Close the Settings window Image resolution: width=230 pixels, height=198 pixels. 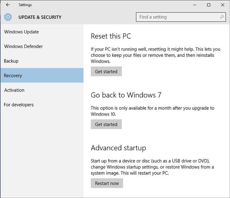tap(223, 5)
